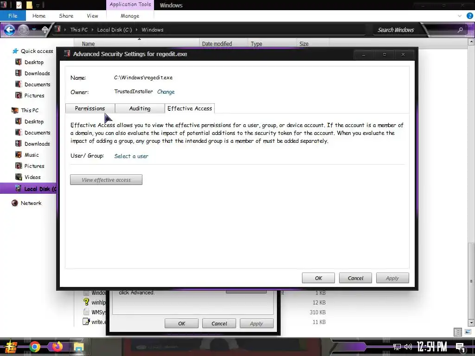Click the Explorer help question mark icon
Image resolution: width=475 pixels, height=356 pixels.
pos(470,16)
